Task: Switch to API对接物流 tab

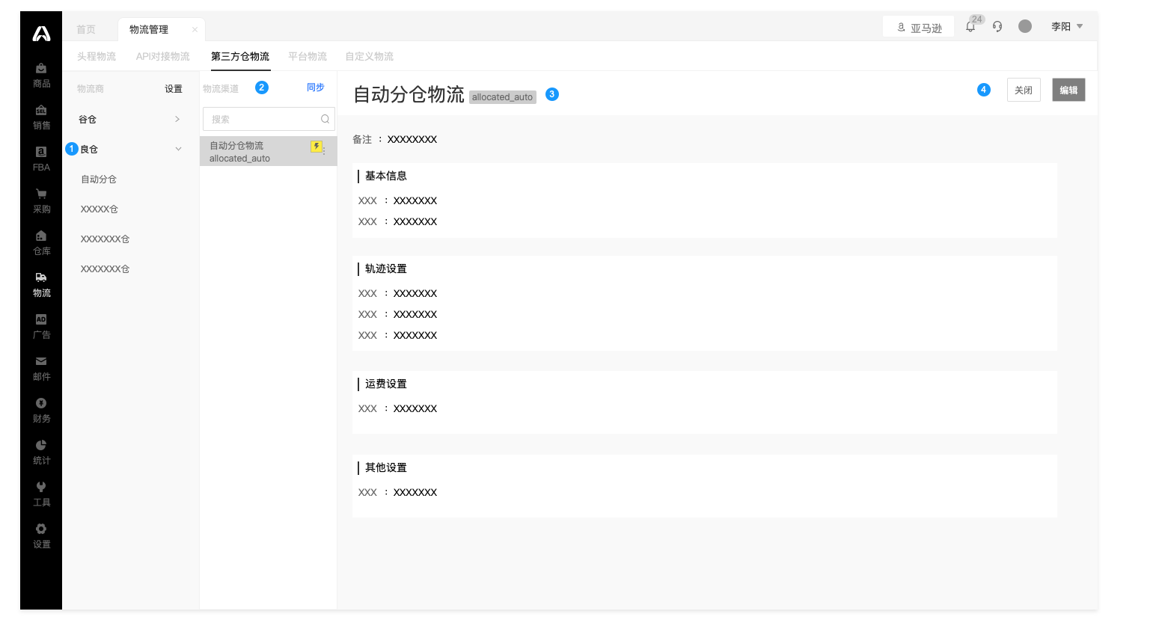Action: pos(163,56)
